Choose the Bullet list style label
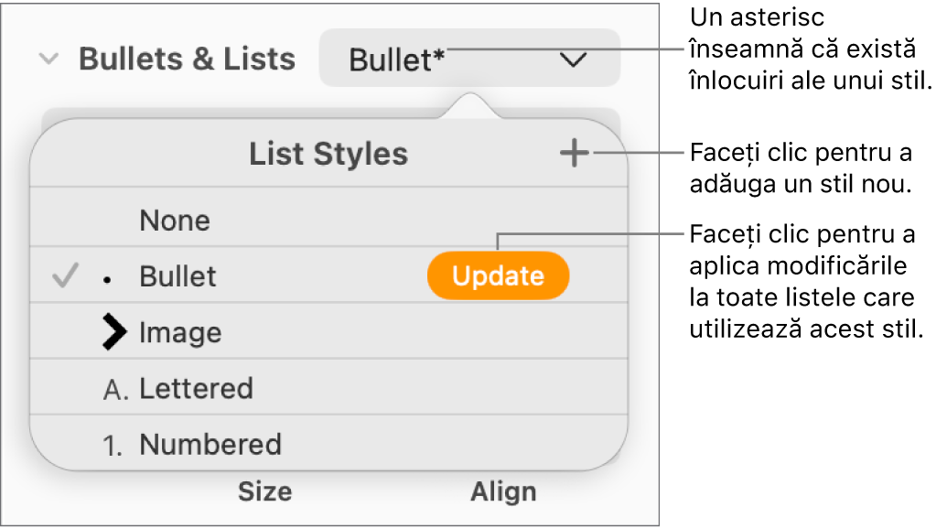The height and width of the screenshot is (528, 947). pyautogui.click(x=178, y=276)
